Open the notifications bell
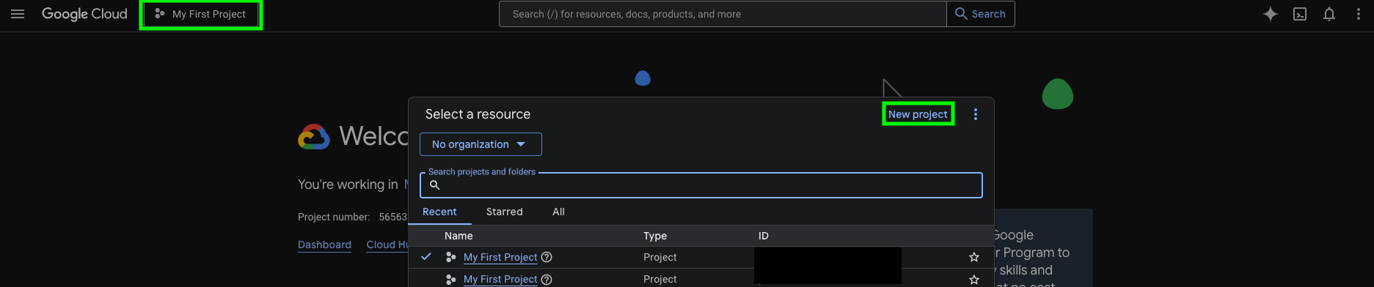Image resolution: width=1374 pixels, height=287 pixels. 1329,14
